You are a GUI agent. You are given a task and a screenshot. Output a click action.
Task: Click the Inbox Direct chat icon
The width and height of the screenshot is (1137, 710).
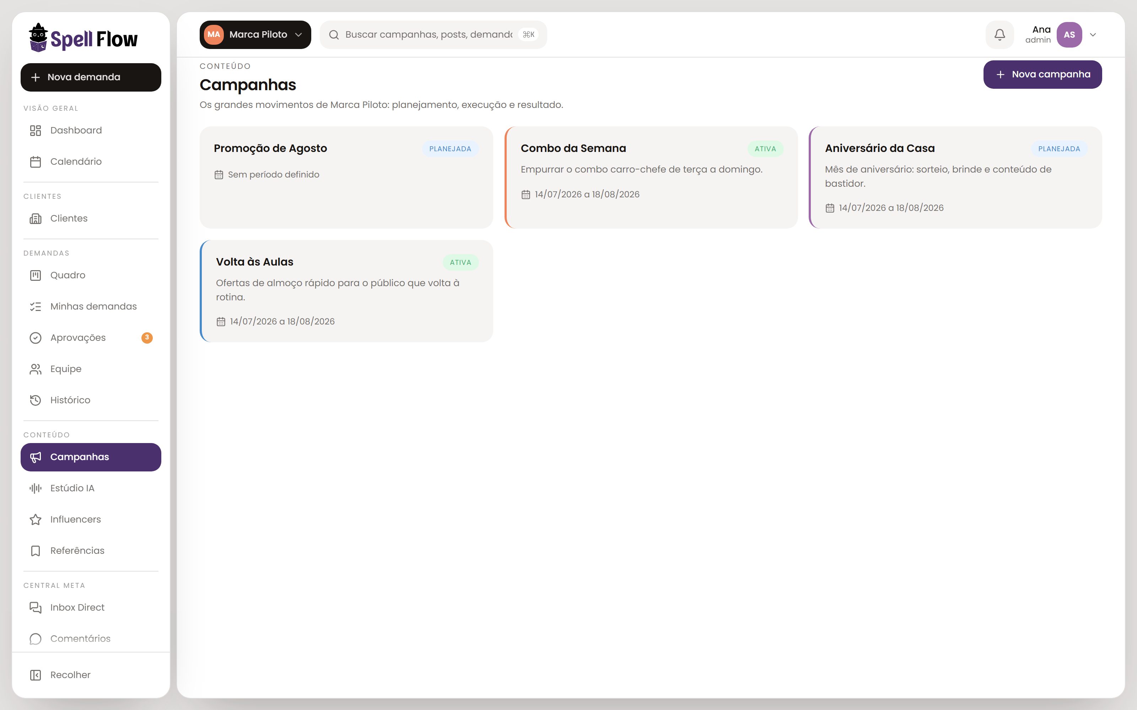click(35, 608)
